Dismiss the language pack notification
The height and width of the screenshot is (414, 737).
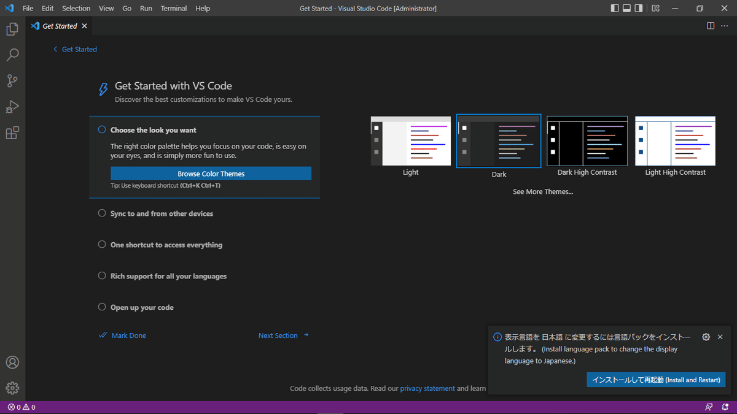click(720, 337)
